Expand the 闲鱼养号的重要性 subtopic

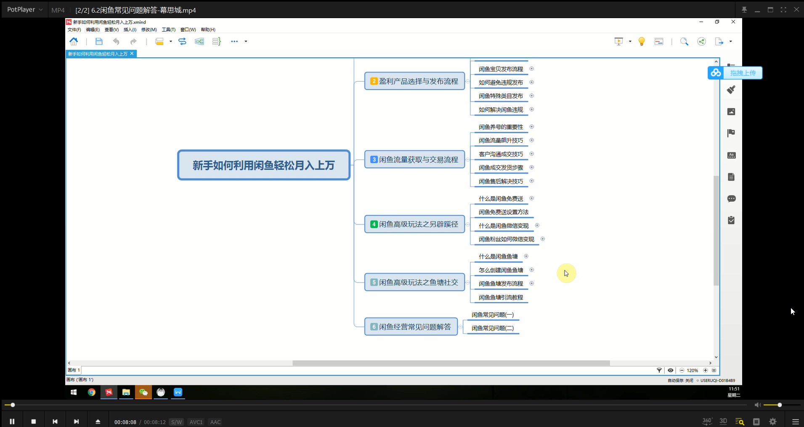(531, 127)
